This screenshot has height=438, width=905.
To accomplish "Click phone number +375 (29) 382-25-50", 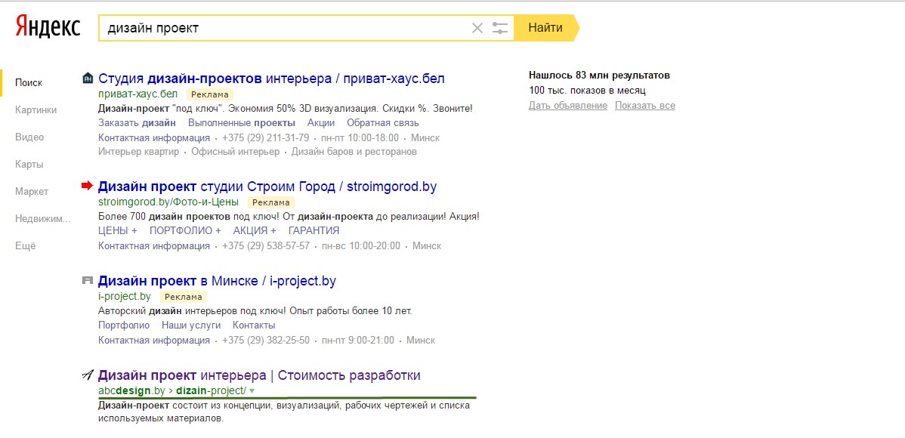I will [266, 341].
